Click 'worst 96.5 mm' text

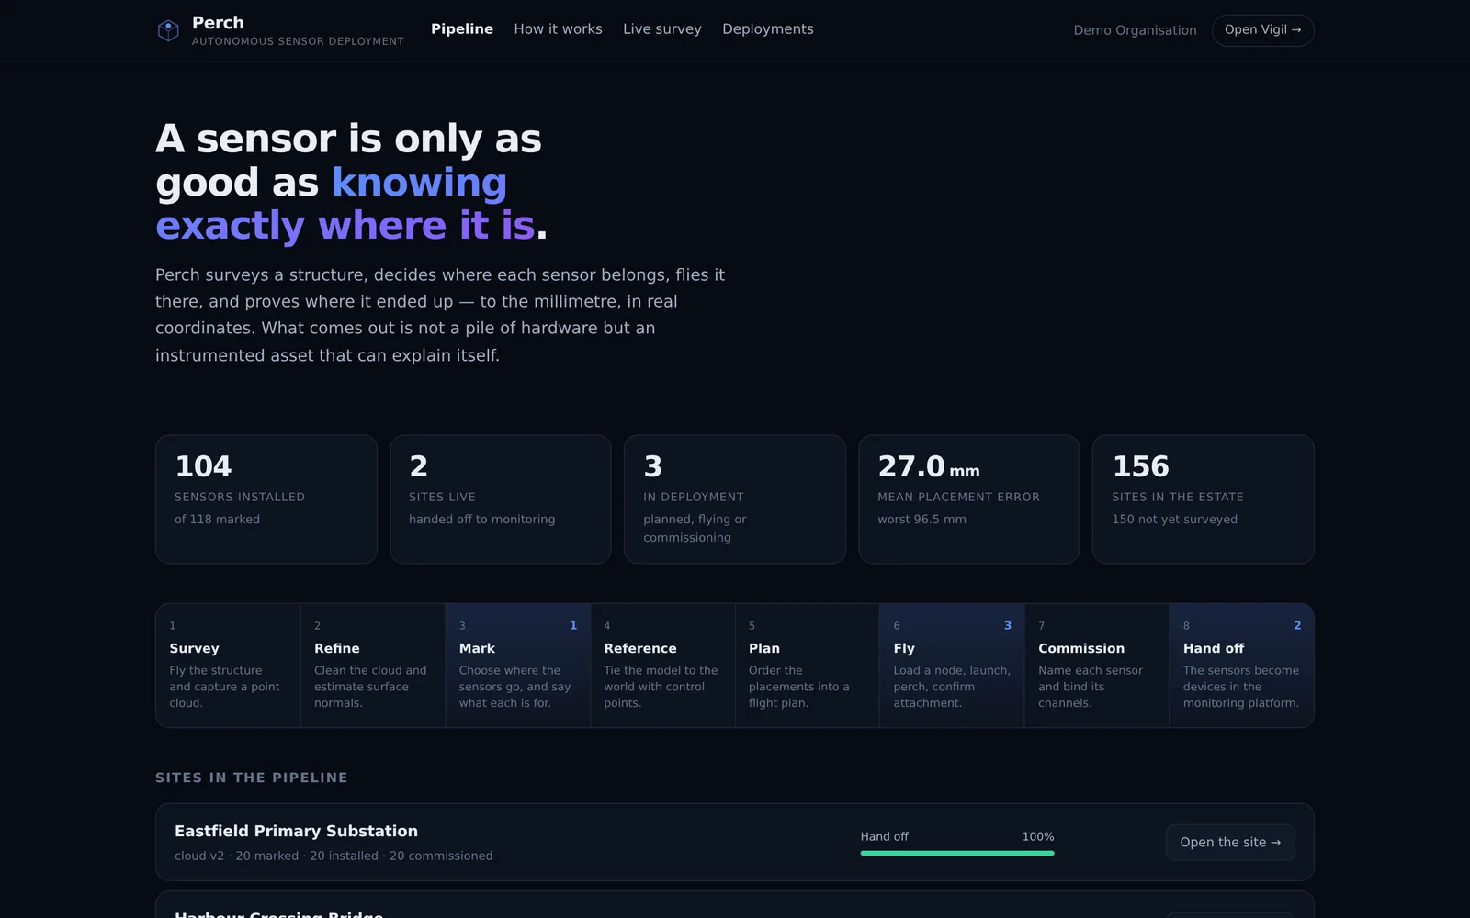point(922,520)
